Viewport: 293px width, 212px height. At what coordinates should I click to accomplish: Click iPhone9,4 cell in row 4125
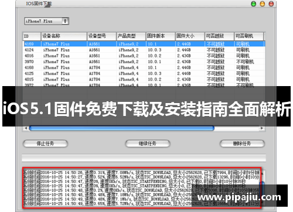[x=128, y=73]
